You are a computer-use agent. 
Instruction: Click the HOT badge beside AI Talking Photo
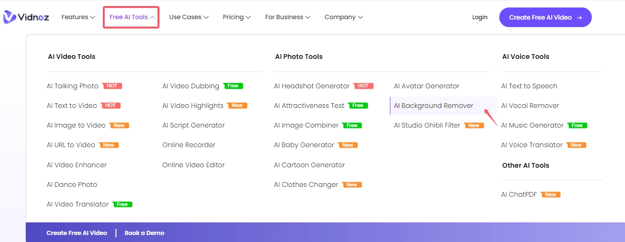tap(112, 86)
